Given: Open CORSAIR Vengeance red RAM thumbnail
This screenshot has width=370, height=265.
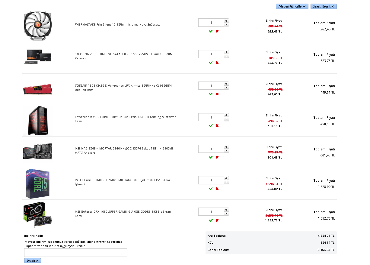Looking at the screenshot, I should point(37,89).
